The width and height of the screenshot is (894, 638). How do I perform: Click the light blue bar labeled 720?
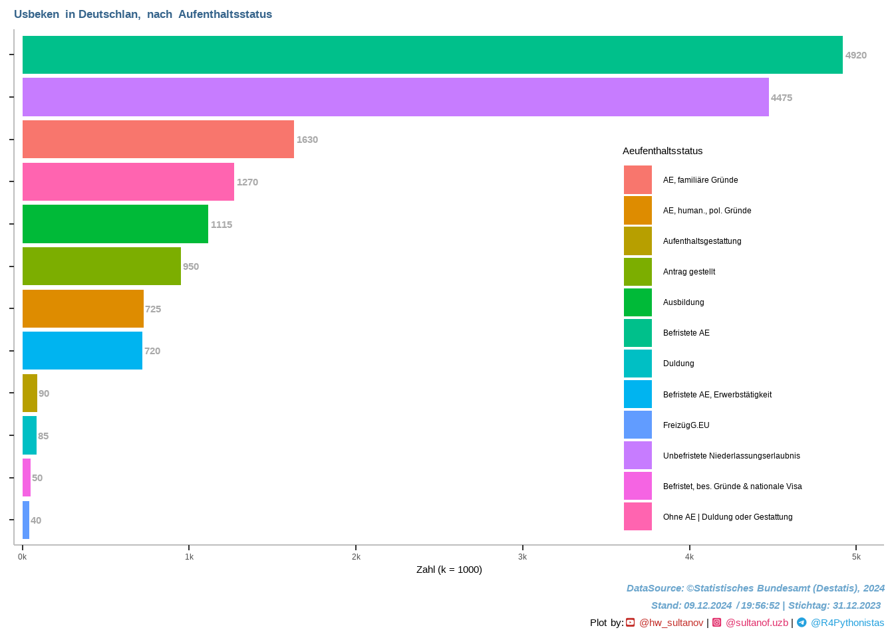tap(82, 351)
